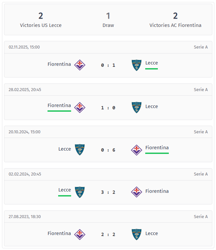This screenshot has width=216, height=250.
Task: Open the 0 : 6 score result
Action: (108, 150)
